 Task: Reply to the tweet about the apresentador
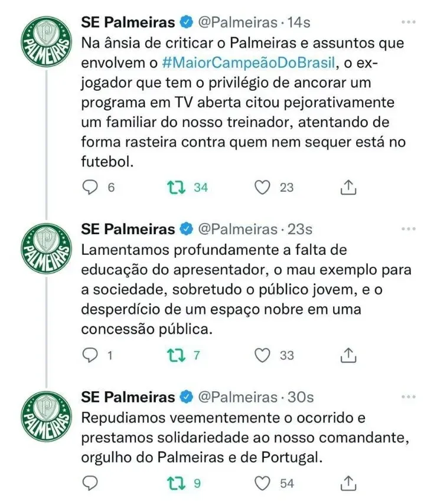(89, 355)
